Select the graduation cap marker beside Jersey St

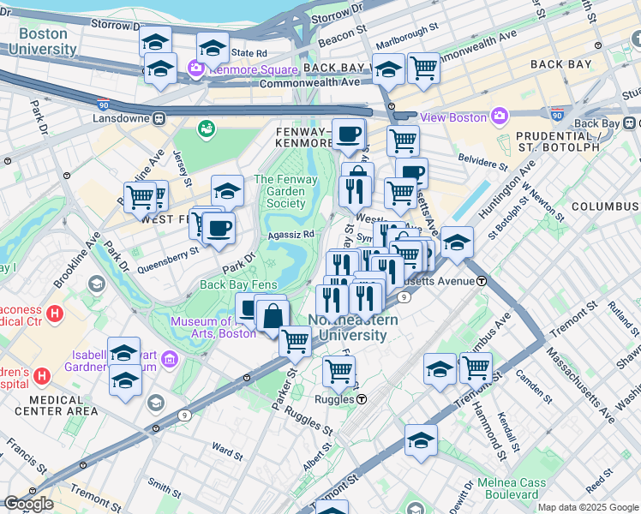(228, 194)
